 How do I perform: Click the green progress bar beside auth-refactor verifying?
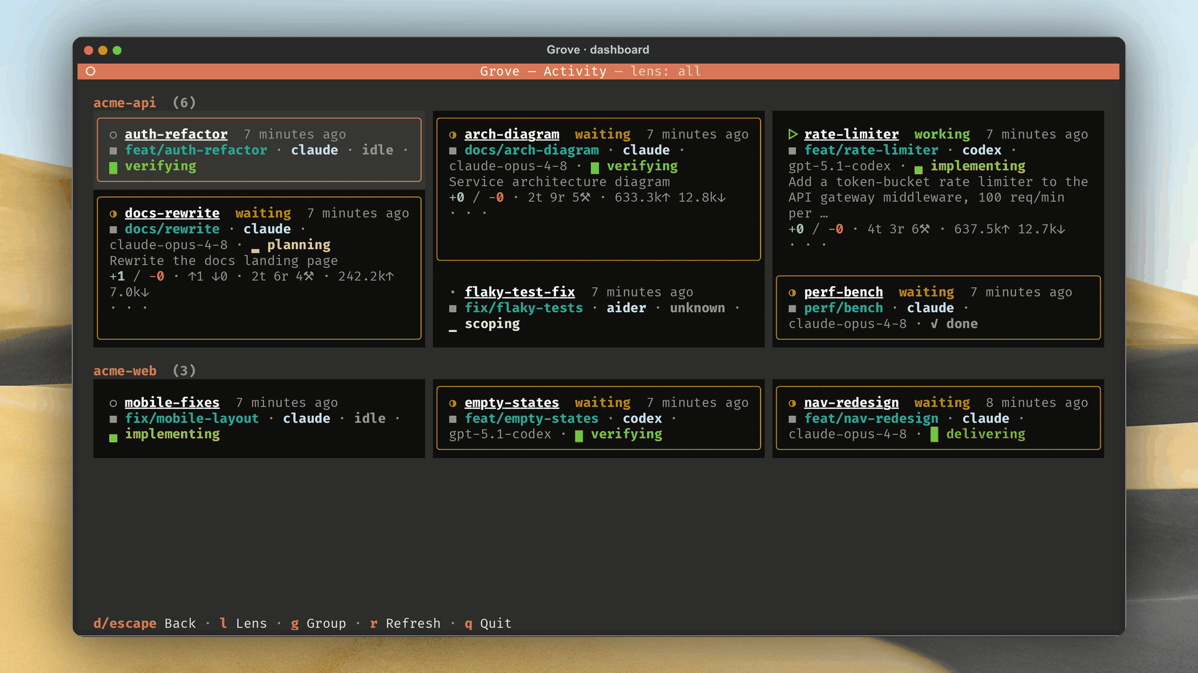click(x=113, y=168)
